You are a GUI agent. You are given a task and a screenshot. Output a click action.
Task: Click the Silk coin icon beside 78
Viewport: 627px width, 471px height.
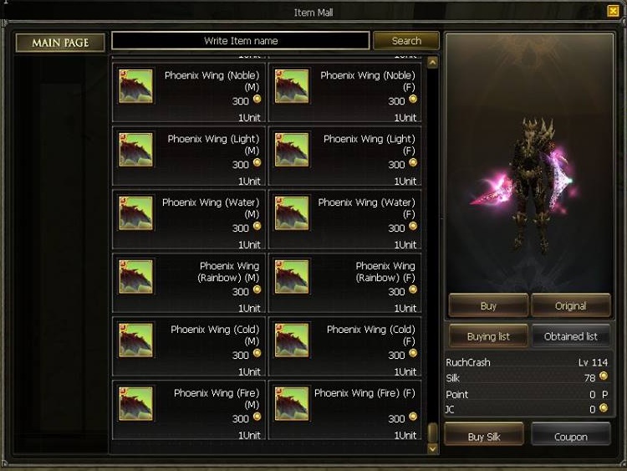click(x=604, y=376)
